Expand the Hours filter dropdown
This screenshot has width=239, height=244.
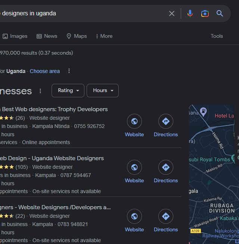[103, 91]
